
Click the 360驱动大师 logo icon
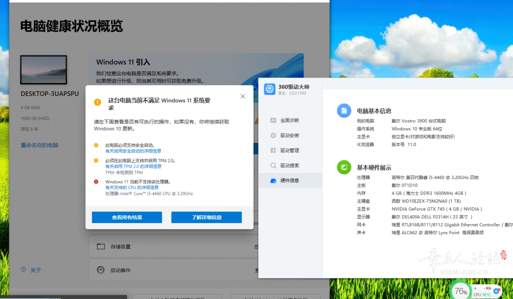270,89
